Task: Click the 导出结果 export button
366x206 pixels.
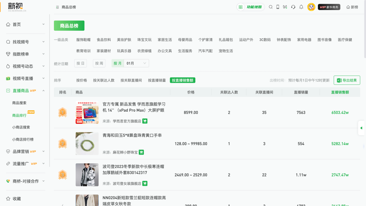Action: [x=347, y=80]
